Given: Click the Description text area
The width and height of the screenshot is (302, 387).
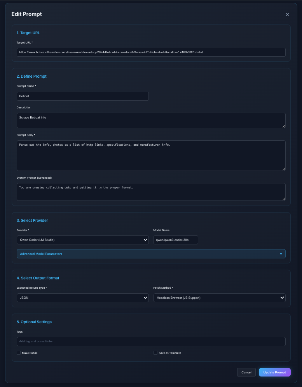Looking at the screenshot, I should (151, 120).
